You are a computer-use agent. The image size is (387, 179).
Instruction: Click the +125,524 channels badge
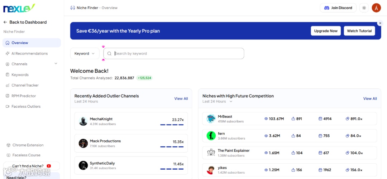pyautogui.click(x=144, y=78)
